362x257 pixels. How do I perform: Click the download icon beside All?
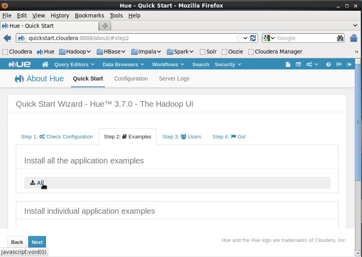coord(33,183)
